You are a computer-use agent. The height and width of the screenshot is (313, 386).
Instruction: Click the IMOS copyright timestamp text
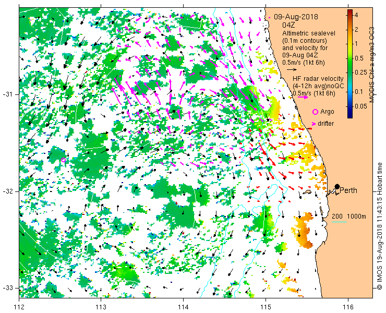point(380,226)
